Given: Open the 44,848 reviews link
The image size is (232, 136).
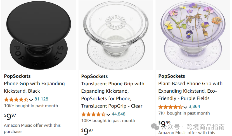Looking at the screenshot, I should (119, 114).
